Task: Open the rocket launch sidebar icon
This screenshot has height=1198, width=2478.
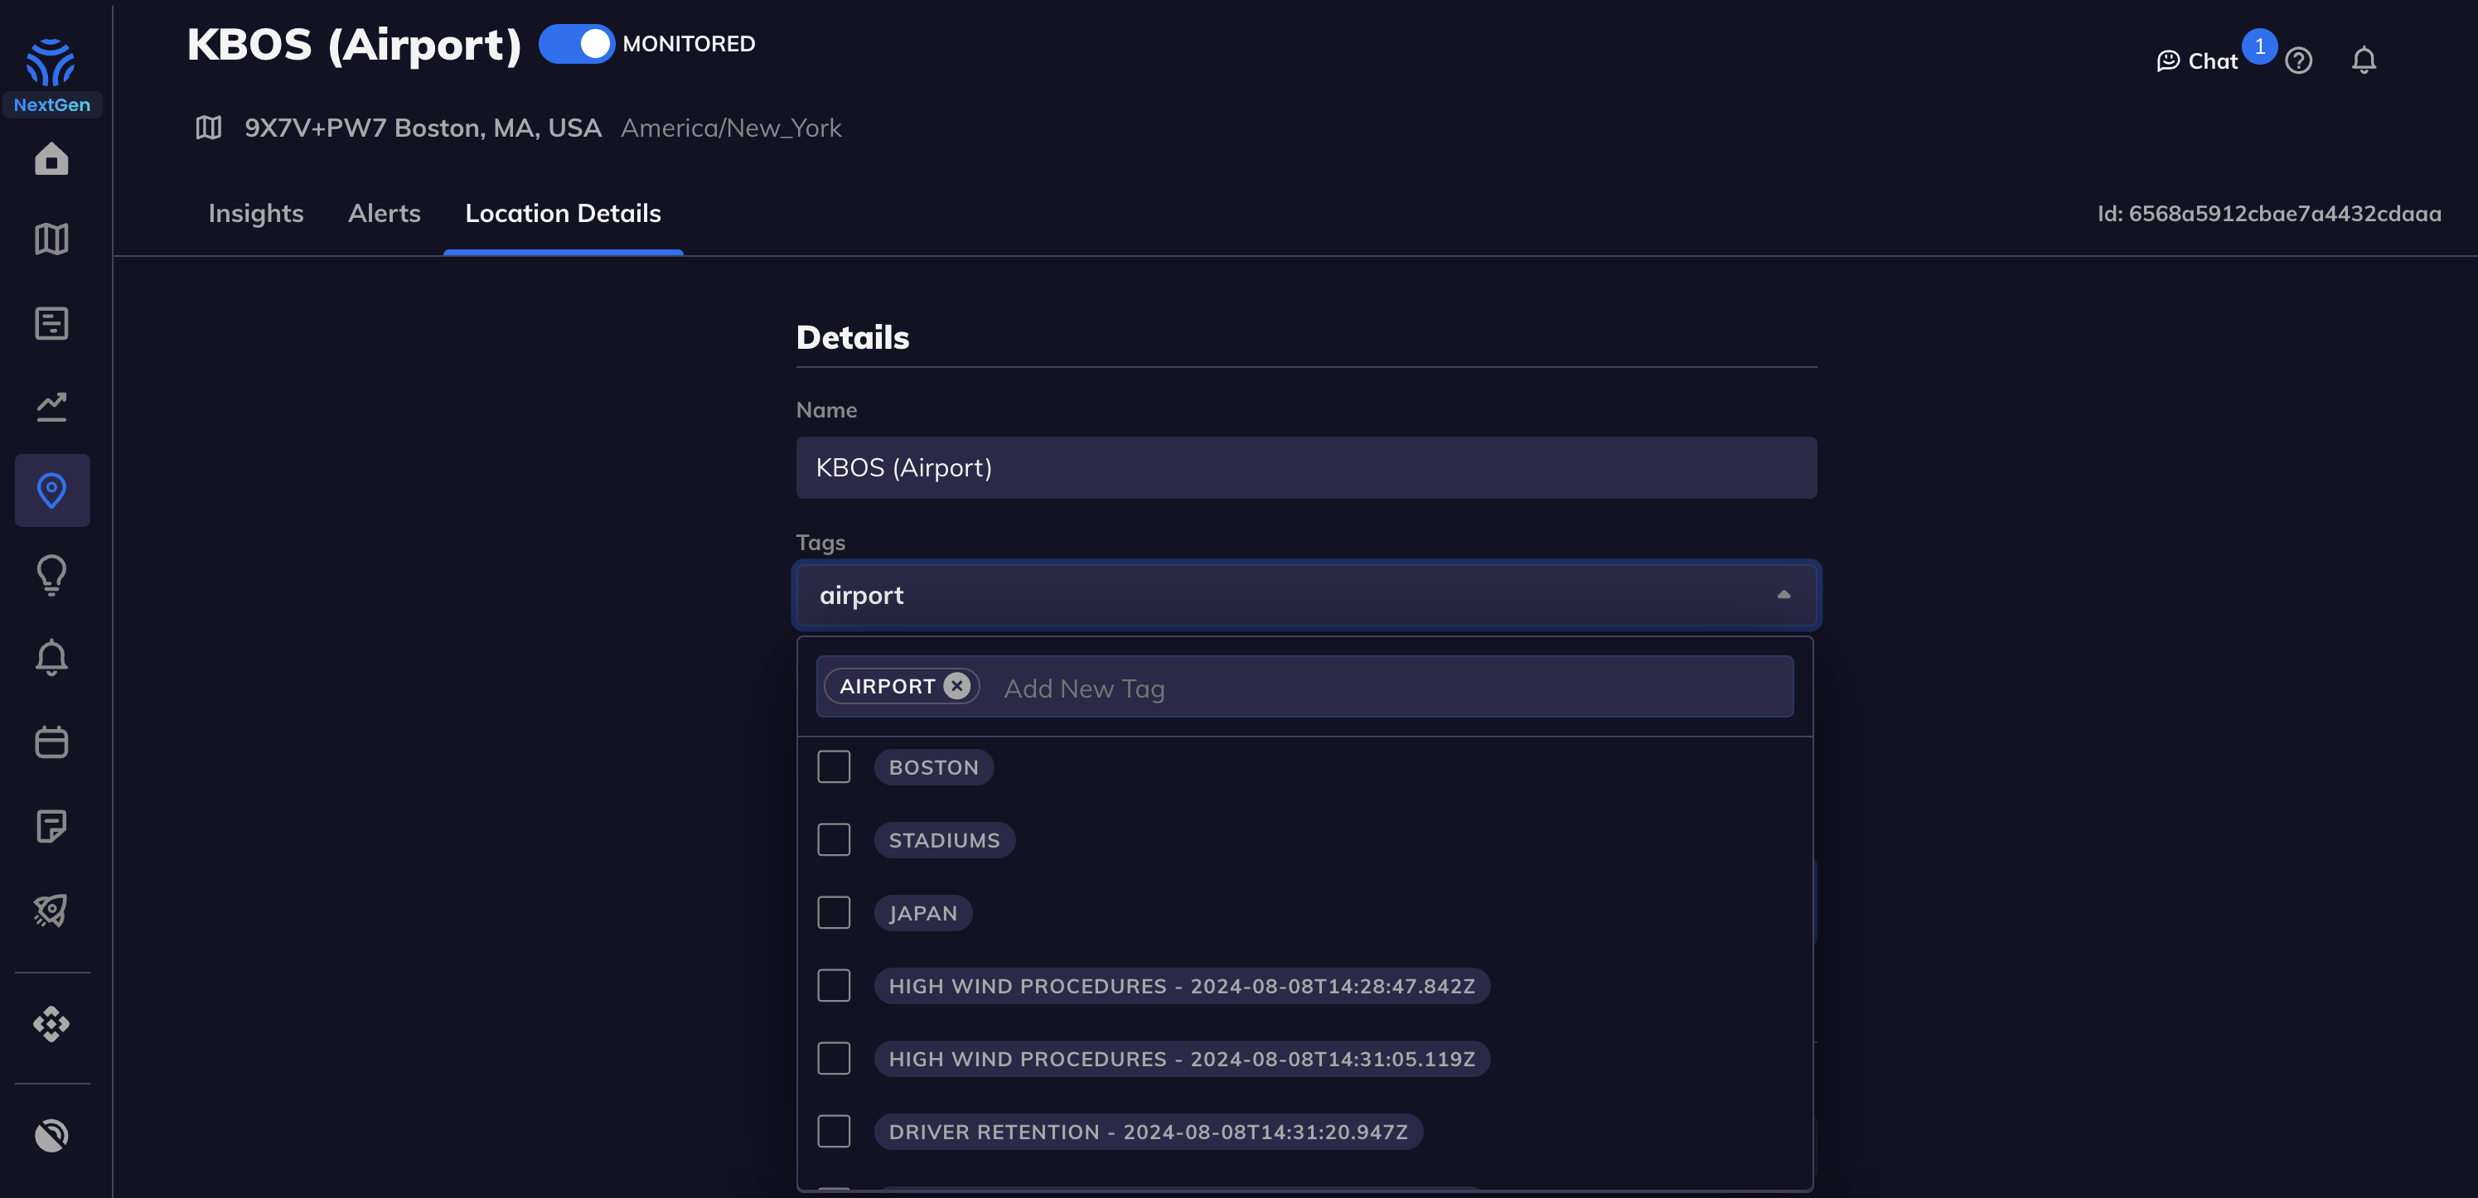Action: (51, 911)
